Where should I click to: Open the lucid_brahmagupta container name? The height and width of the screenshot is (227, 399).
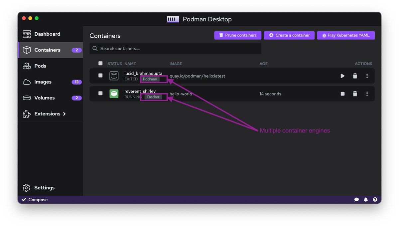point(143,73)
